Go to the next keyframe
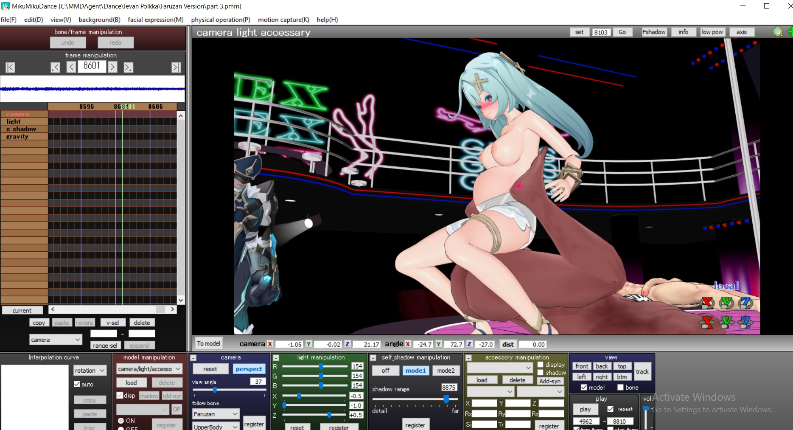Screen dimensions: 793x430 [x=128, y=67]
